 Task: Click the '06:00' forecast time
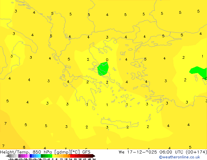[166, 152]
